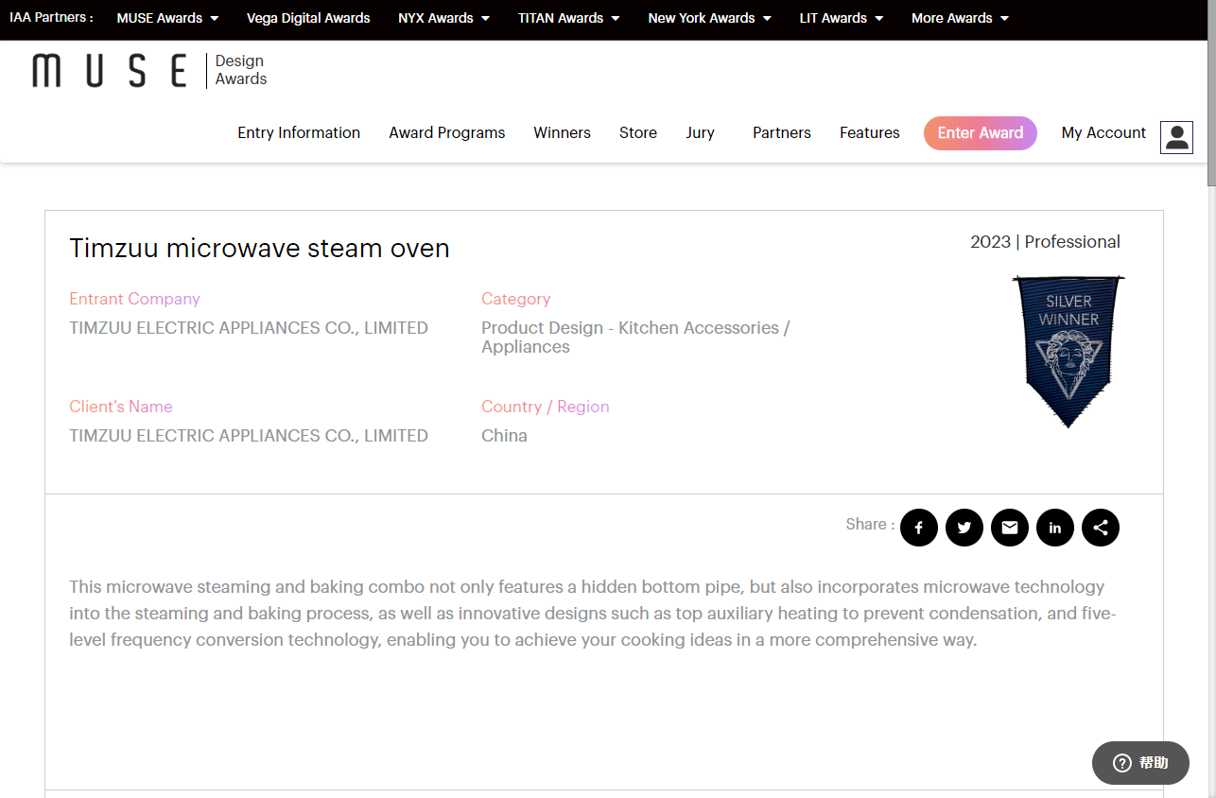Open My Account link

1103,132
